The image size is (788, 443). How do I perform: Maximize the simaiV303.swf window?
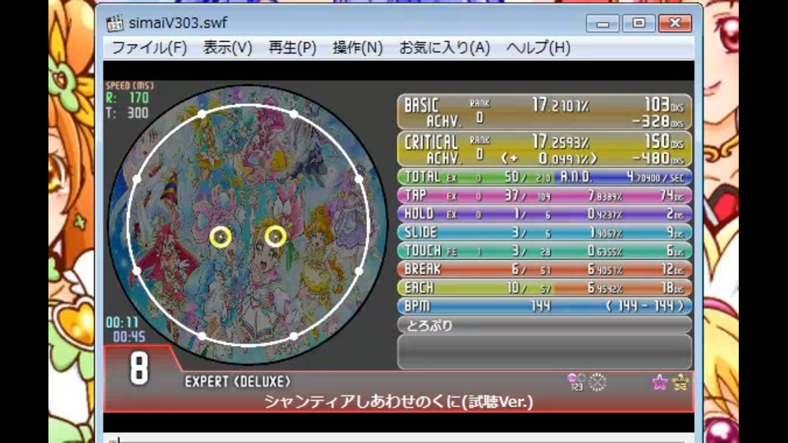click(x=639, y=23)
